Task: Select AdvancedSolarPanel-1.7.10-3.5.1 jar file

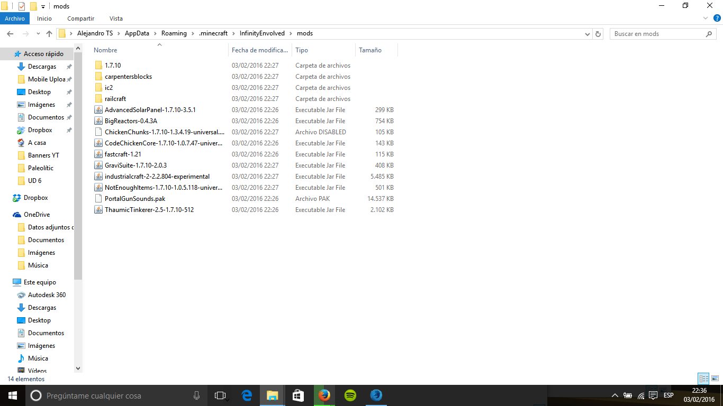Action: click(150, 110)
